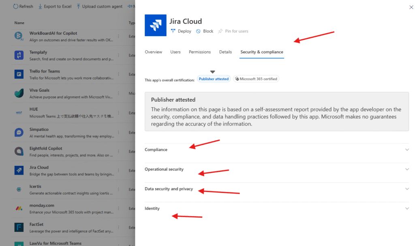Image resolution: width=415 pixels, height=246 pixels.
Task: Select the Publisher attested pill
Action: pos(214,79)
